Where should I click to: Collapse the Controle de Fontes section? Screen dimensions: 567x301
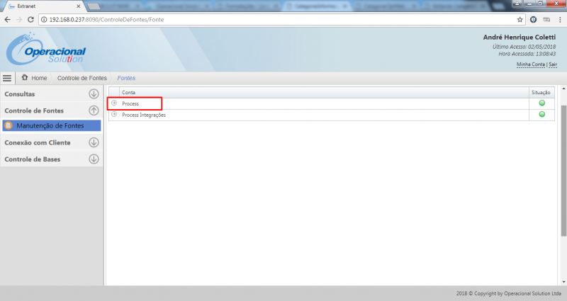pos(94,110)
